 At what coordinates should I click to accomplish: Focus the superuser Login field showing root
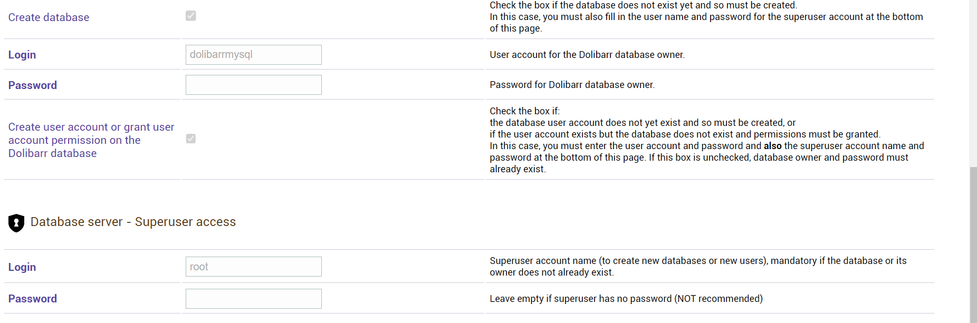[x=254, y=267]
